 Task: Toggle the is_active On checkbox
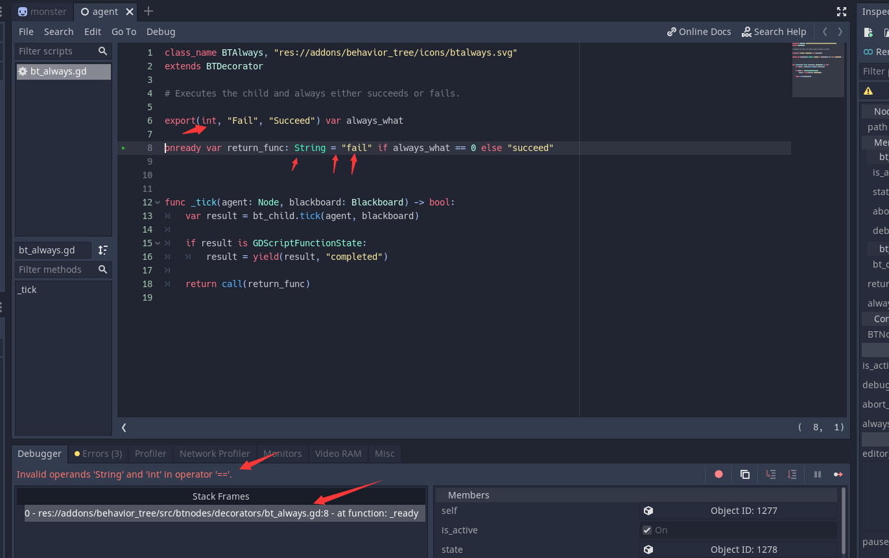(646, 530)
